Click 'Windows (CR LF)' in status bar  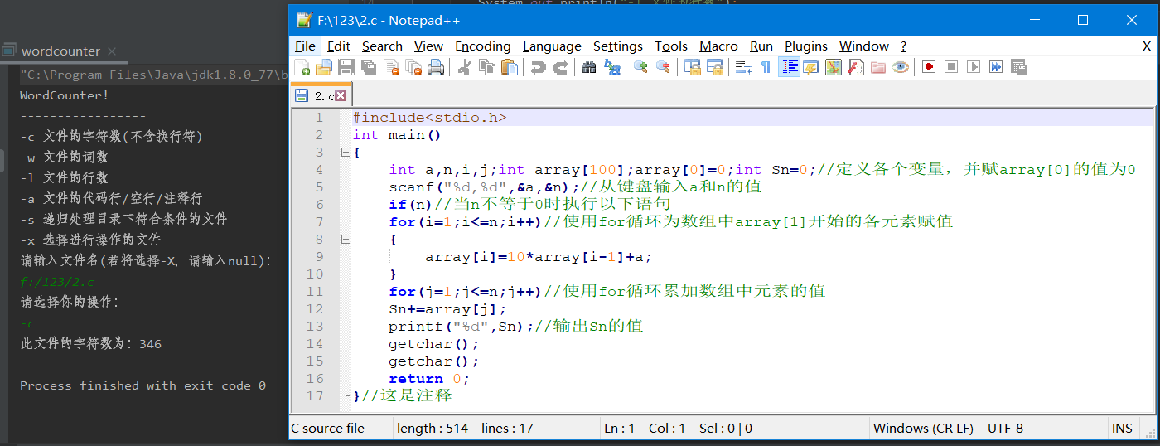tap(924, 429)
